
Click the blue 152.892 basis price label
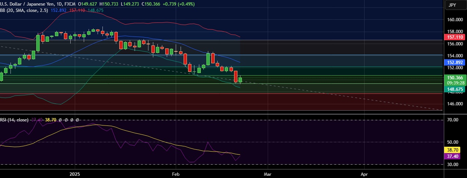click(454, 62)
